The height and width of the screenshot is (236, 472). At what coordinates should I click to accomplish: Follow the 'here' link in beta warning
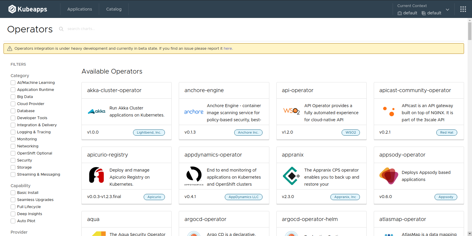point(228,49)
